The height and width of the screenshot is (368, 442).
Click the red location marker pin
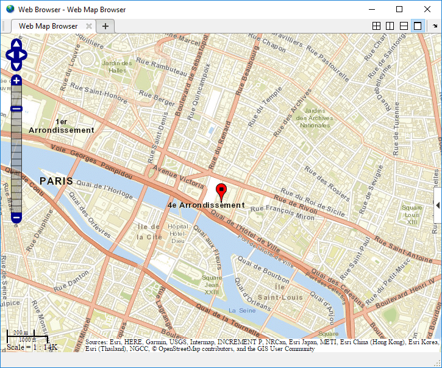221,192
